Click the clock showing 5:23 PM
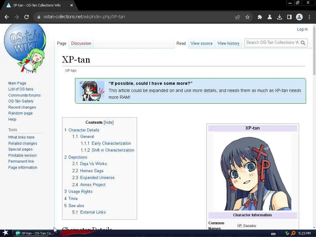Screen dimensions: 316x237 [x=305, y=233]
